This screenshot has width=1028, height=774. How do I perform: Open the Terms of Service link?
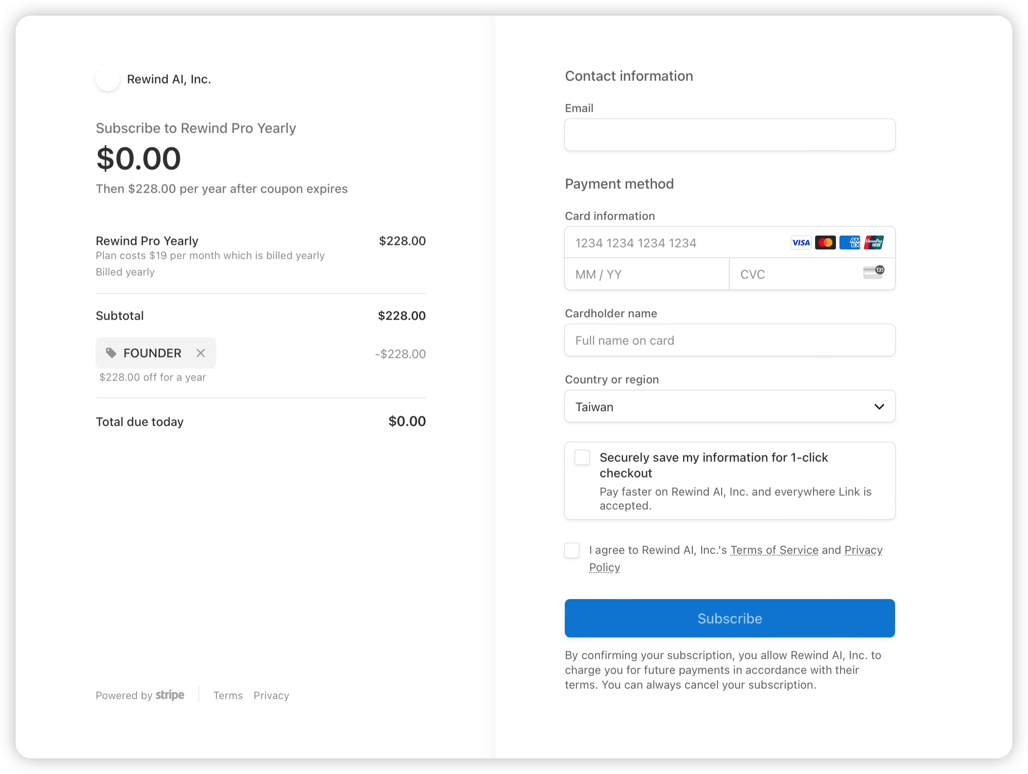click(x=774, y=550)
